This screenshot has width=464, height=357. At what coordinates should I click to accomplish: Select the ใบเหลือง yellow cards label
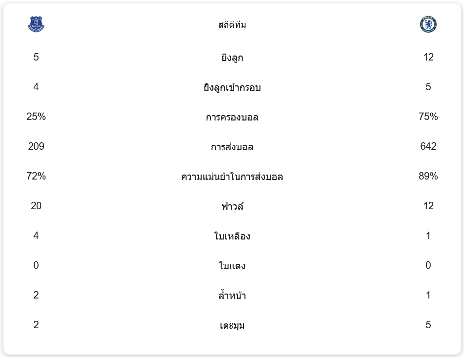tap(232, 236)
